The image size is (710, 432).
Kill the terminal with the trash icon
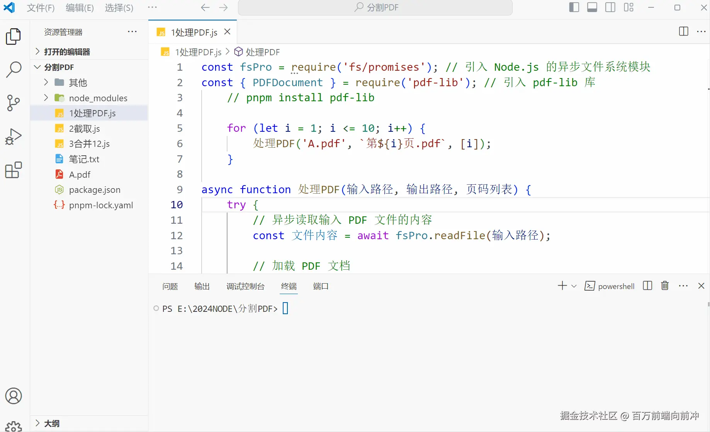tap(665, 286)
